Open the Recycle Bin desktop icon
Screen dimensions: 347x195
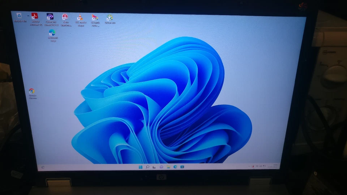[20, 17]
